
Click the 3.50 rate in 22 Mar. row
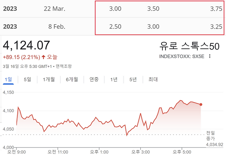coord(153,9)
